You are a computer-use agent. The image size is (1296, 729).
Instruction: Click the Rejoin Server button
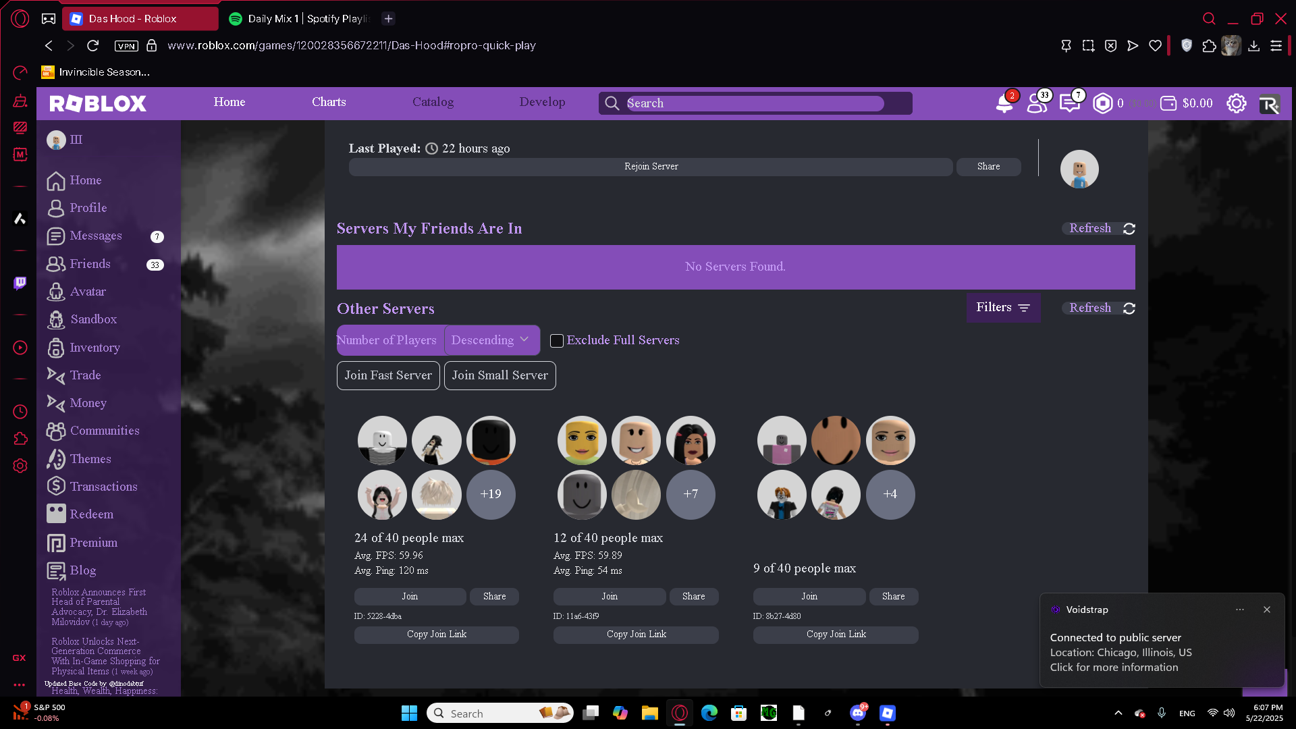[651, 166]
